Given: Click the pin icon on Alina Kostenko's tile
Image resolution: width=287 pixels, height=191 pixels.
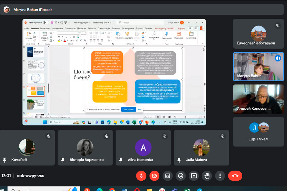Looking at the screenshot, I should tap(121, 160).
